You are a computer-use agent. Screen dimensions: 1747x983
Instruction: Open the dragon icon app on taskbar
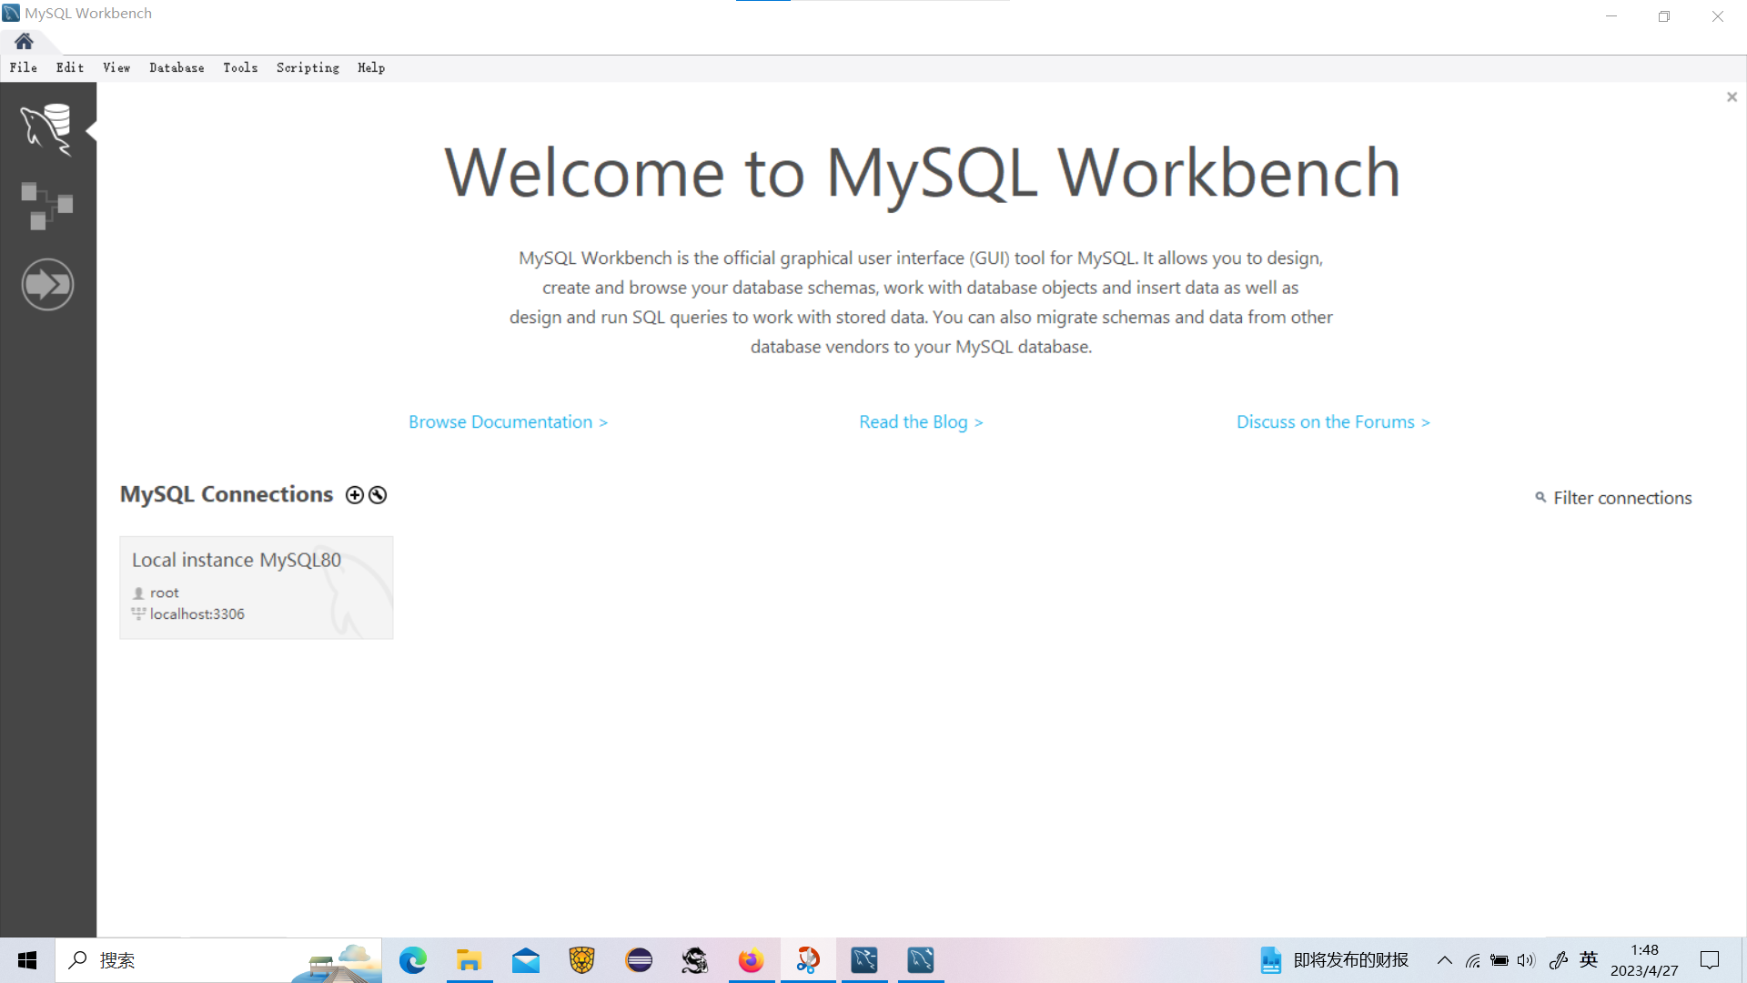pos(695,960)
